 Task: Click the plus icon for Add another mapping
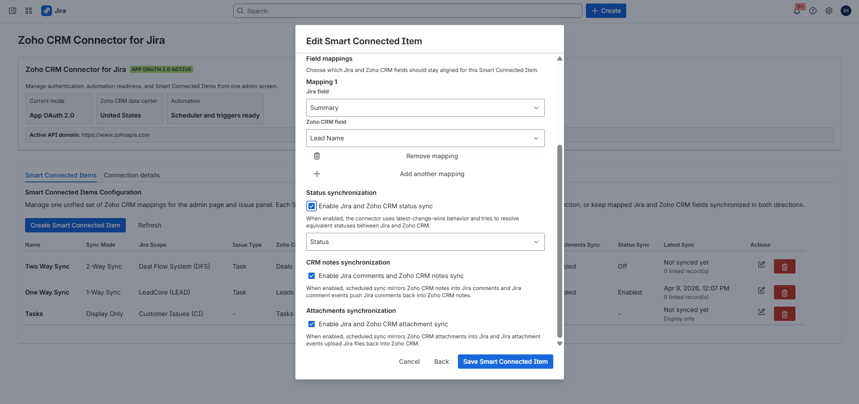(x=317, y=174)
